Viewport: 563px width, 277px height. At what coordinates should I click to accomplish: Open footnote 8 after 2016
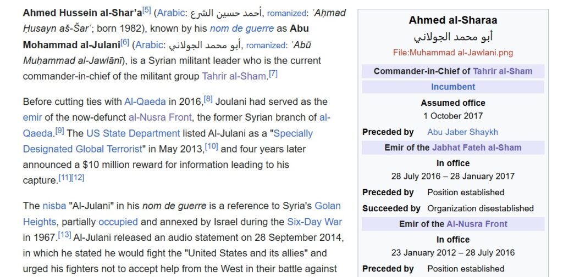[x=208, y=99]
